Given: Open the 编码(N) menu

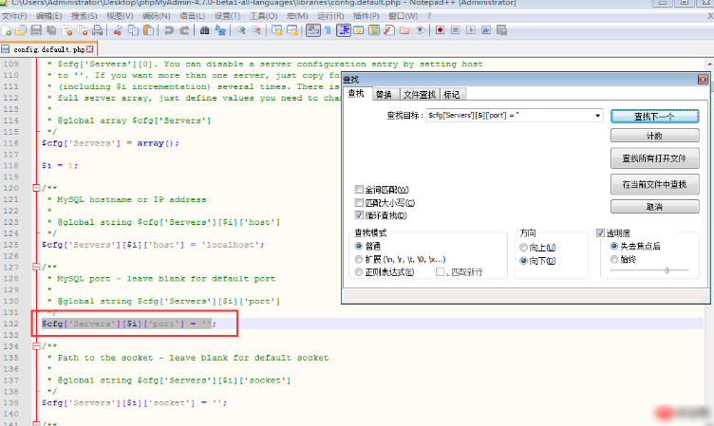Looking at the screenshot, I should pyautogui.click(x=156, y=16).
